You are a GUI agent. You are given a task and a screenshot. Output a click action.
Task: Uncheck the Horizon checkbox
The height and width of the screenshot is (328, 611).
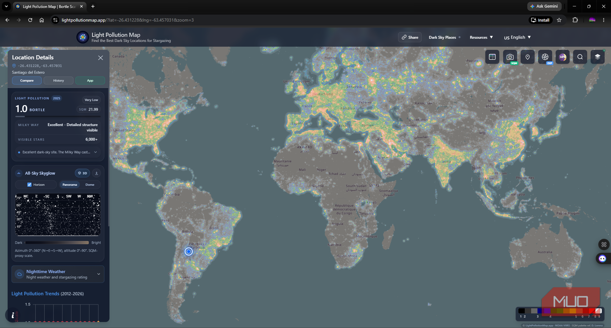29,184
